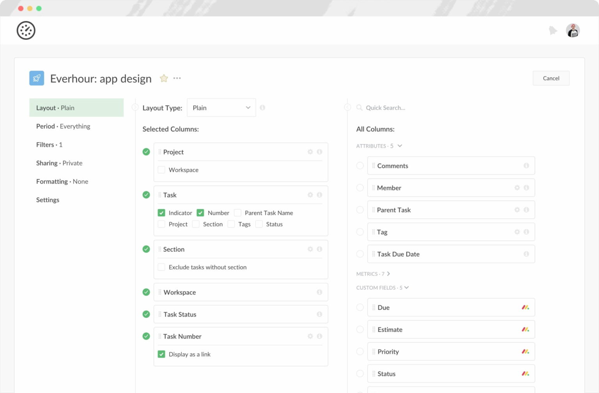The width and height of the screenshot is (599, 393).
Task: Open the settings gear for the Member column
Action: coord(517,188)
